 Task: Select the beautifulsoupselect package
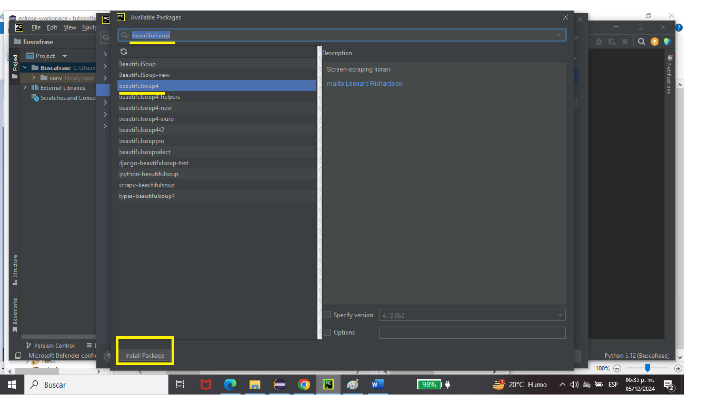click(217, 152)
